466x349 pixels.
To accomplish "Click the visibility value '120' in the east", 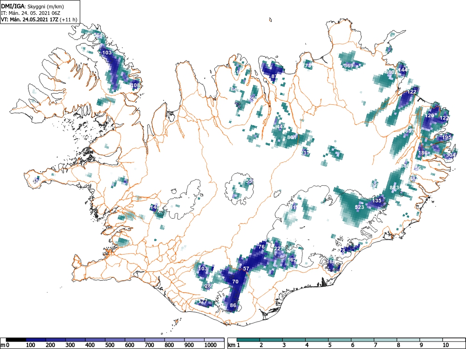I will [430, 115].
